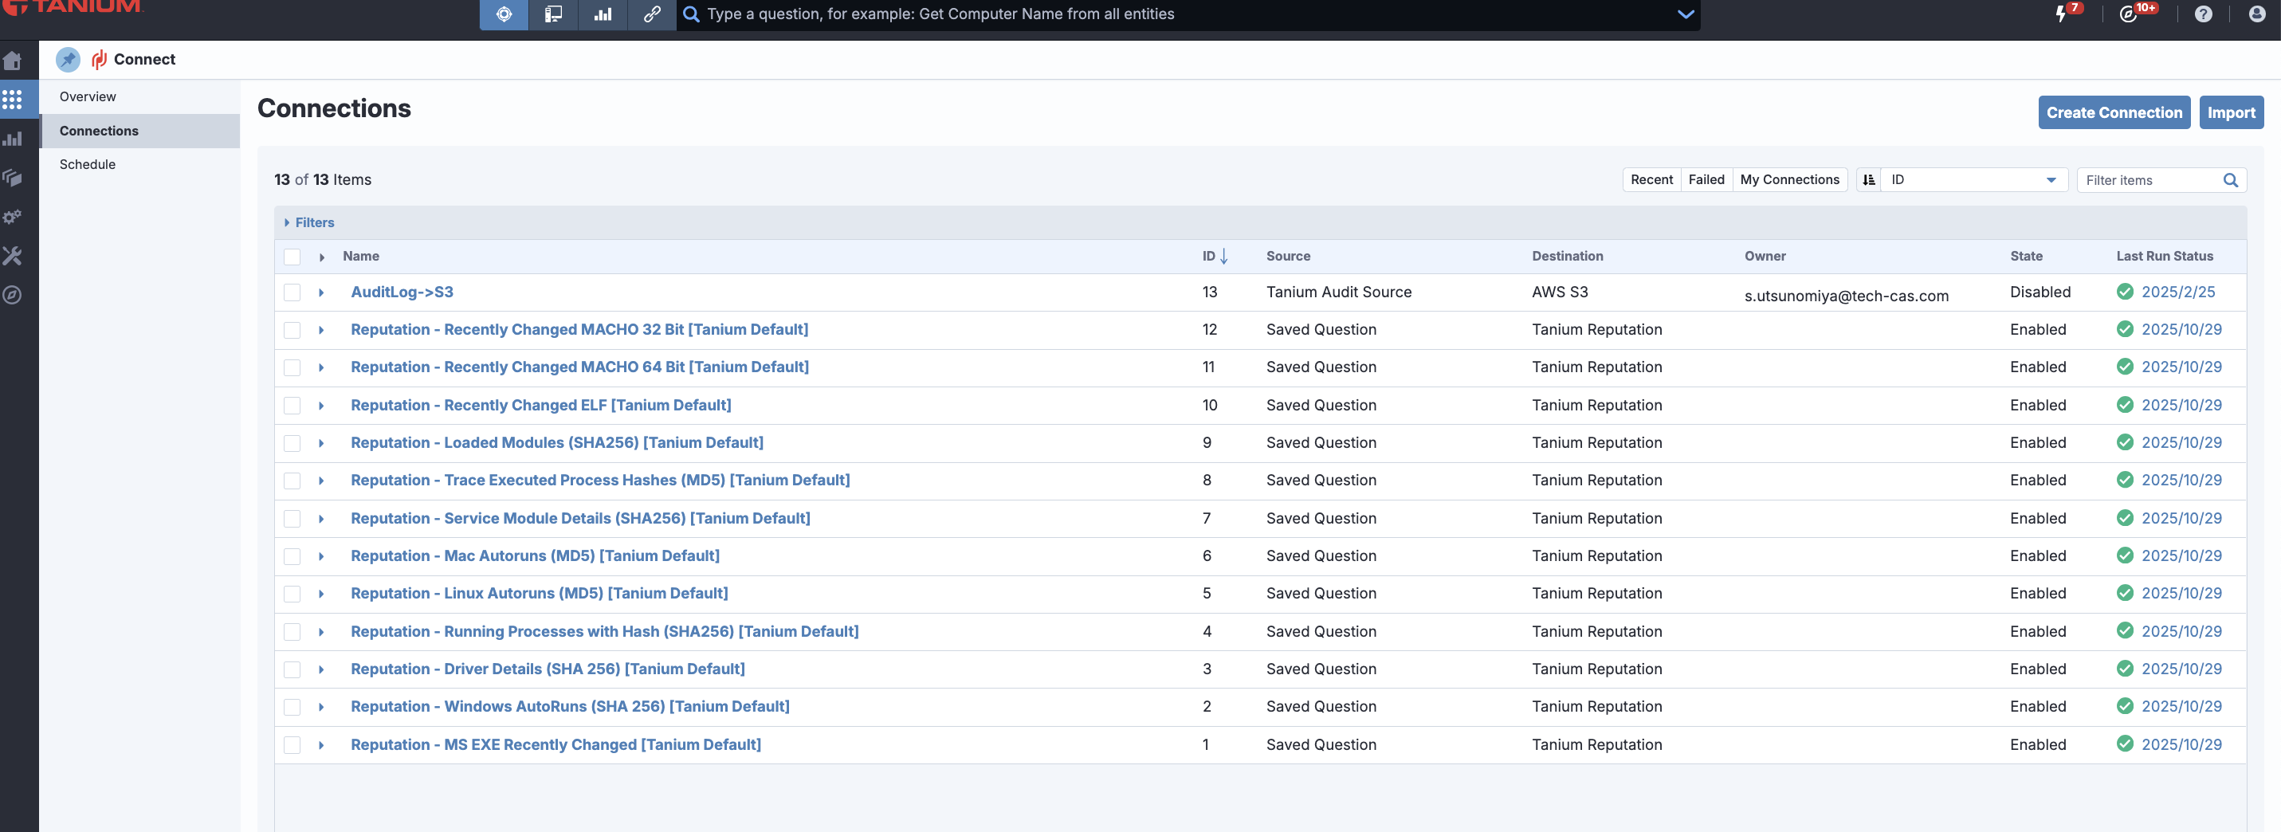This screenshot has height=832, width=2281.
Task: Open the Schedule menu item
Action: coord(88,165)
